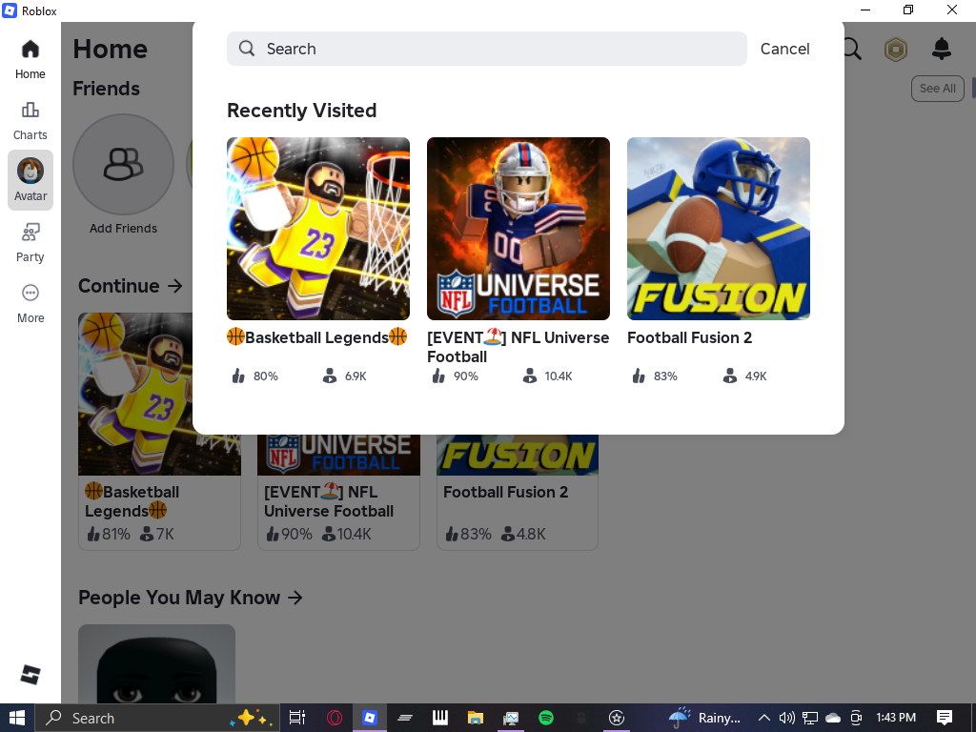This screenshot has width=976, height=732.
Task: Open the Party section
Action: [30, 243]
